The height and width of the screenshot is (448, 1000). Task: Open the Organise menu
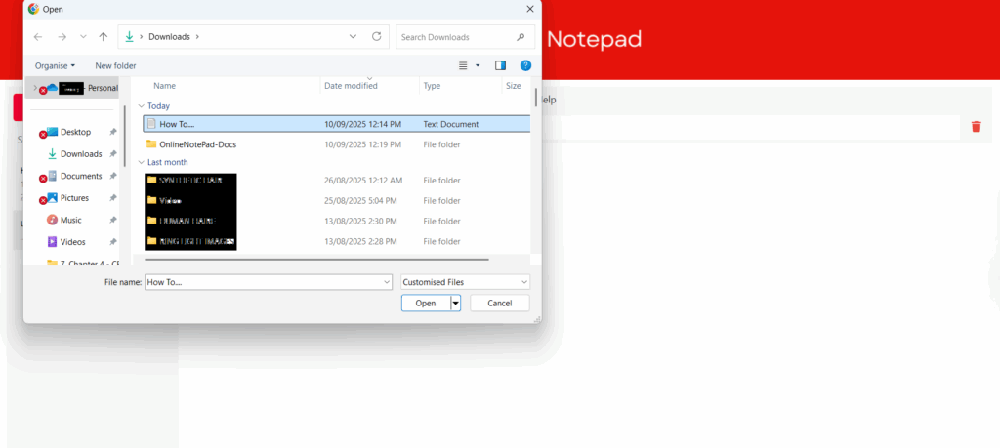pyautogui.click(x=55, y=65)
